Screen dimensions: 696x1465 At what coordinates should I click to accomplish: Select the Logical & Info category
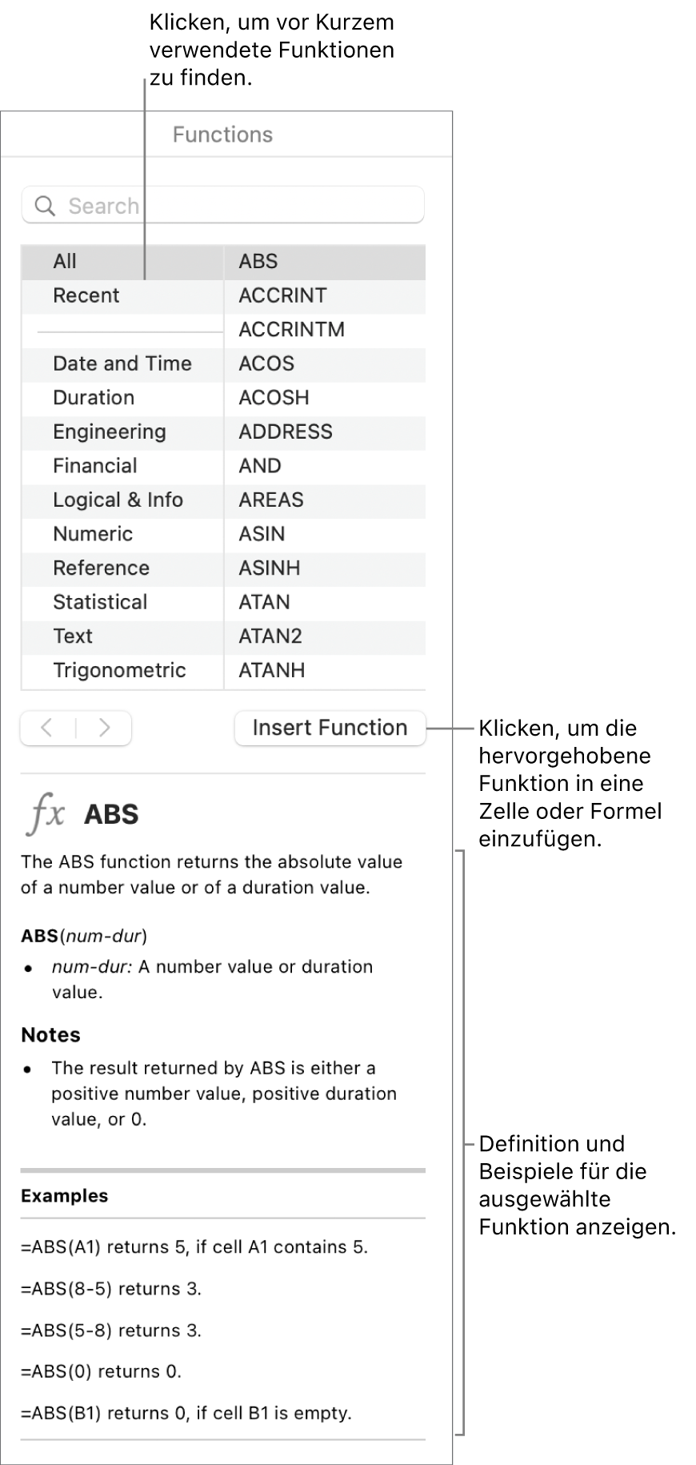[118, 500]
